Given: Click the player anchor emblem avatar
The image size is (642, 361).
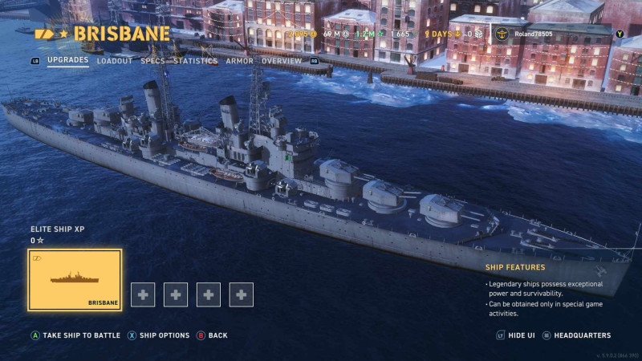Looking at the screenshot, I should pyautogui.click(x=502, y=34).
